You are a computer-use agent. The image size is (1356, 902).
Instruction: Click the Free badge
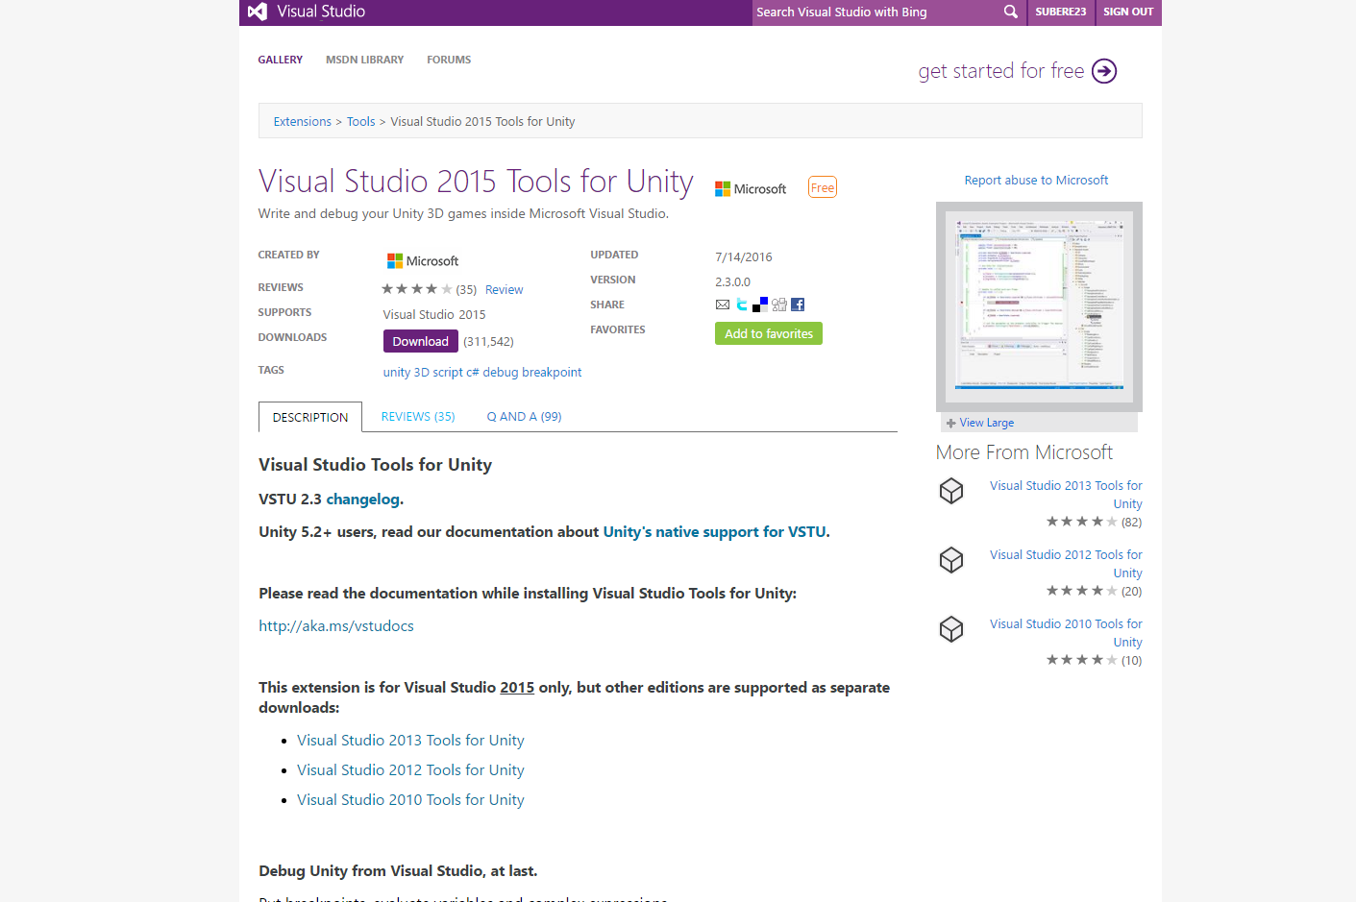pyautogui.click(x=823, y=187)
